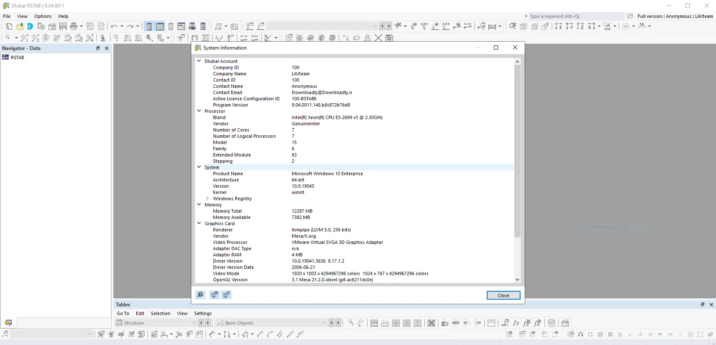Open the Selection menu in Tables
This screenshot has height=345, width=716.
tap(160, 313)
